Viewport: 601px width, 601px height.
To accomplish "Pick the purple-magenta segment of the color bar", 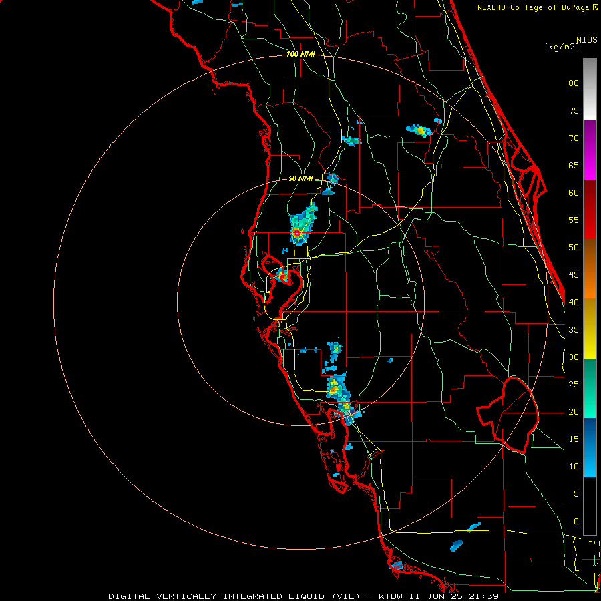I will tap(590, 150).
